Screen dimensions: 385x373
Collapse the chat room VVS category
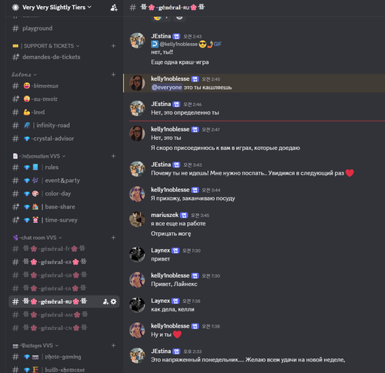(38, 238)
